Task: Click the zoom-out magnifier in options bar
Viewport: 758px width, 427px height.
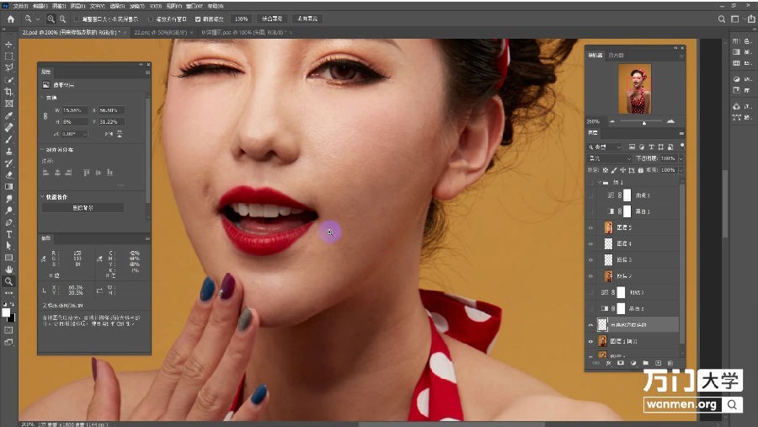Action: pyautogui.click(x=62, y=19)
